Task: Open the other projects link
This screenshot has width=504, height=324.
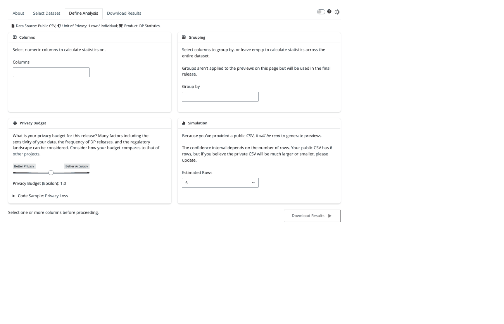Action: 26,154
